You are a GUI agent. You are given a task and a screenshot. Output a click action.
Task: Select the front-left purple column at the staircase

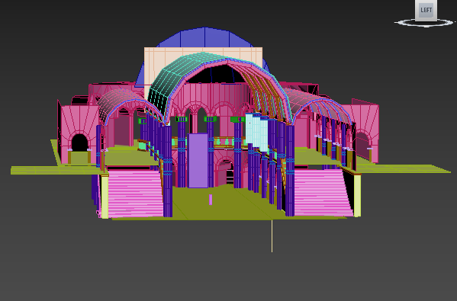click(x=168, y=171)
